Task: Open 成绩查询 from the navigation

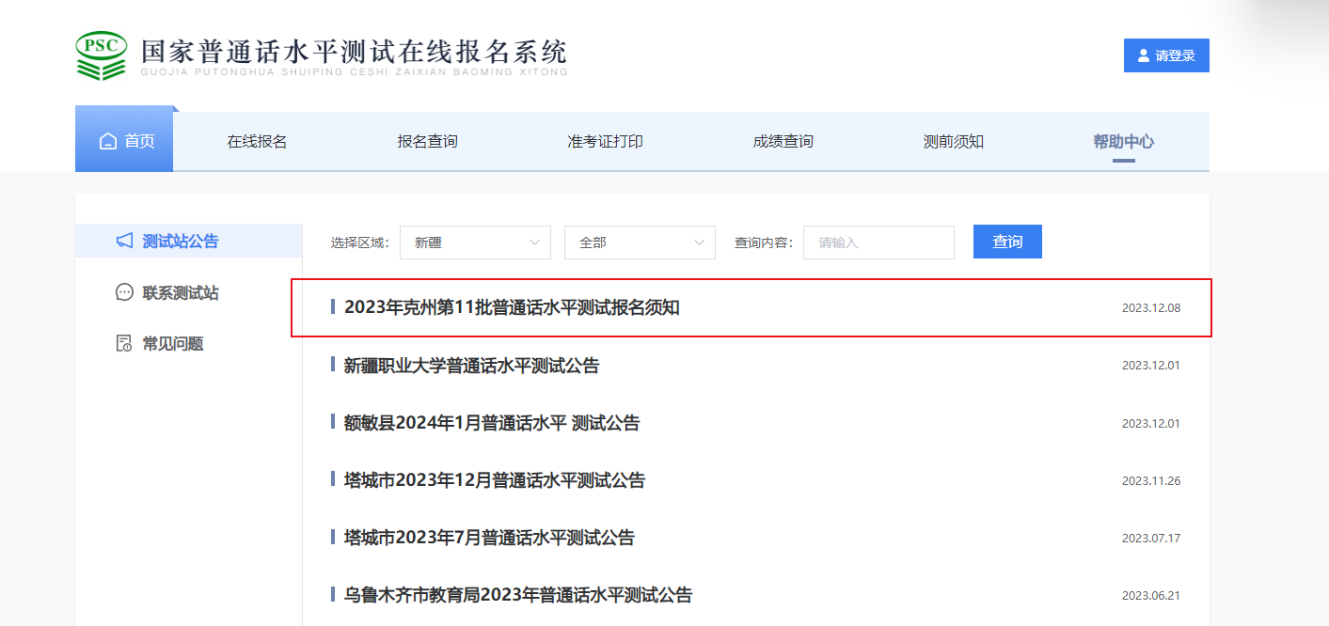Action: pyautogui.click(x=783, y=142)
